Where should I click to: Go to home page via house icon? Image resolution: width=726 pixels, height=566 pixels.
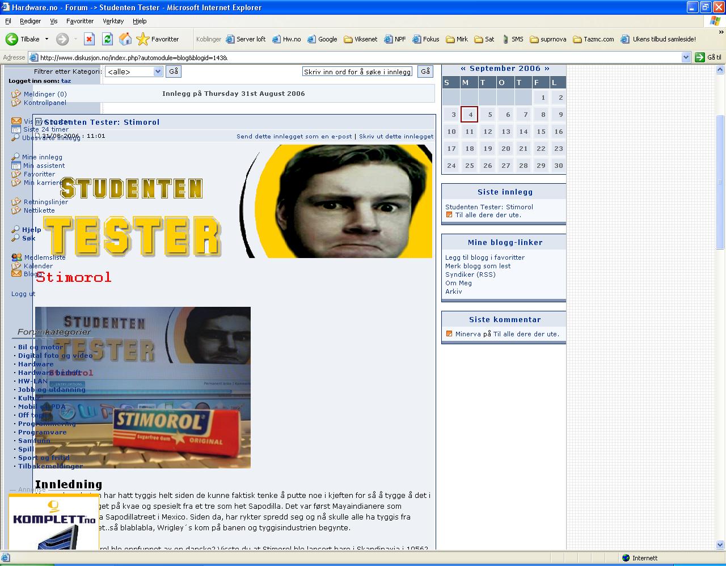click(x=125, y=39)
